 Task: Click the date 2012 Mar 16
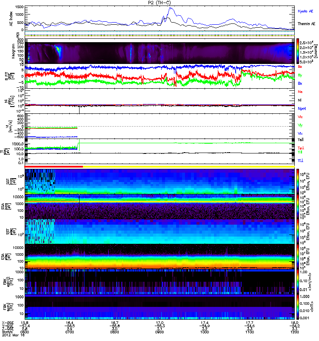[x=13, y=335]
